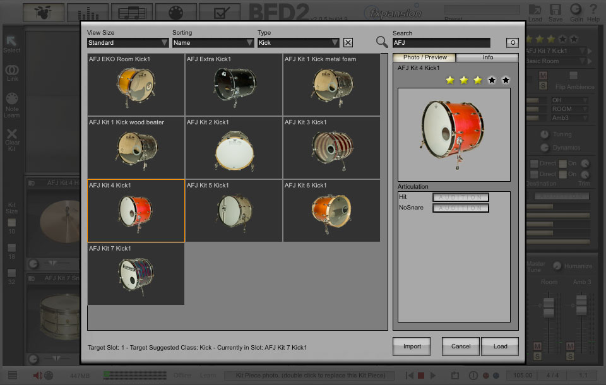The width and height of the screenshot is (606, 385).
Task: Toggle Room fader mute M button
Action: tap(537, 346)
